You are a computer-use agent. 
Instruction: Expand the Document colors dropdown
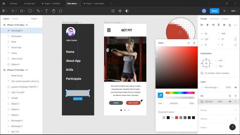(x=167, y=112)
